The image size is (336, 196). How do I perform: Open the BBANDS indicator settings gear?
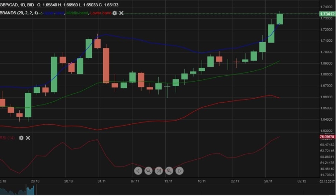coord(115,13)
